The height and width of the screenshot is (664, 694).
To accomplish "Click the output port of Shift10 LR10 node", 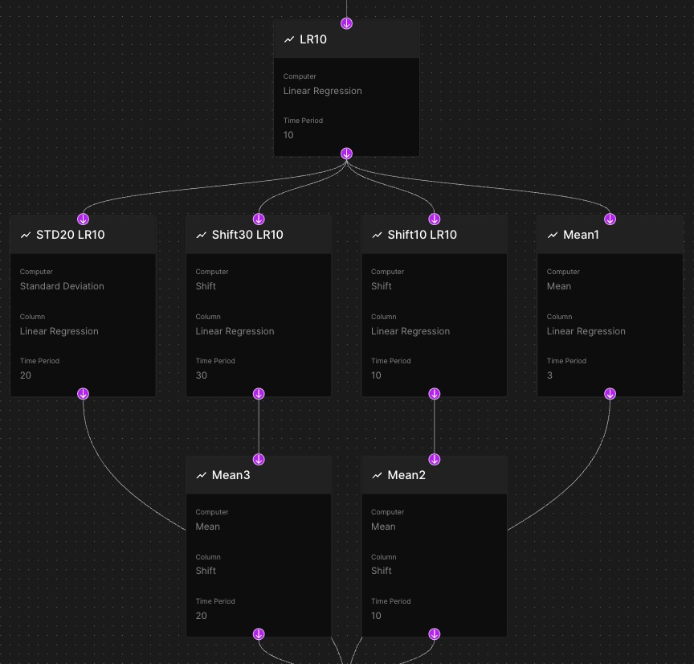I will [x=435, y=394].
